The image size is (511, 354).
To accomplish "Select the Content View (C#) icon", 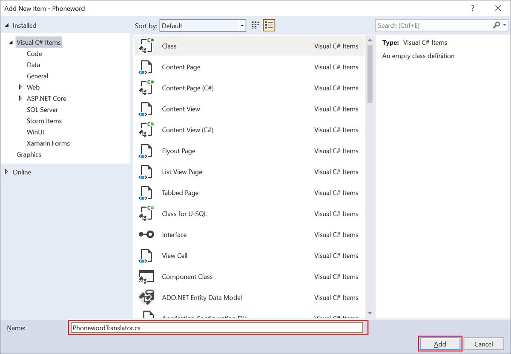I will point(146,130).
